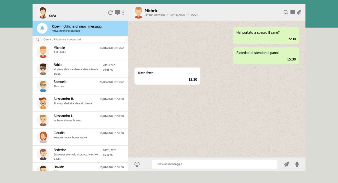The height and width of the screenshot is (183, 338).
Task: Send message with paper plane icon
Action: (286, 164)
